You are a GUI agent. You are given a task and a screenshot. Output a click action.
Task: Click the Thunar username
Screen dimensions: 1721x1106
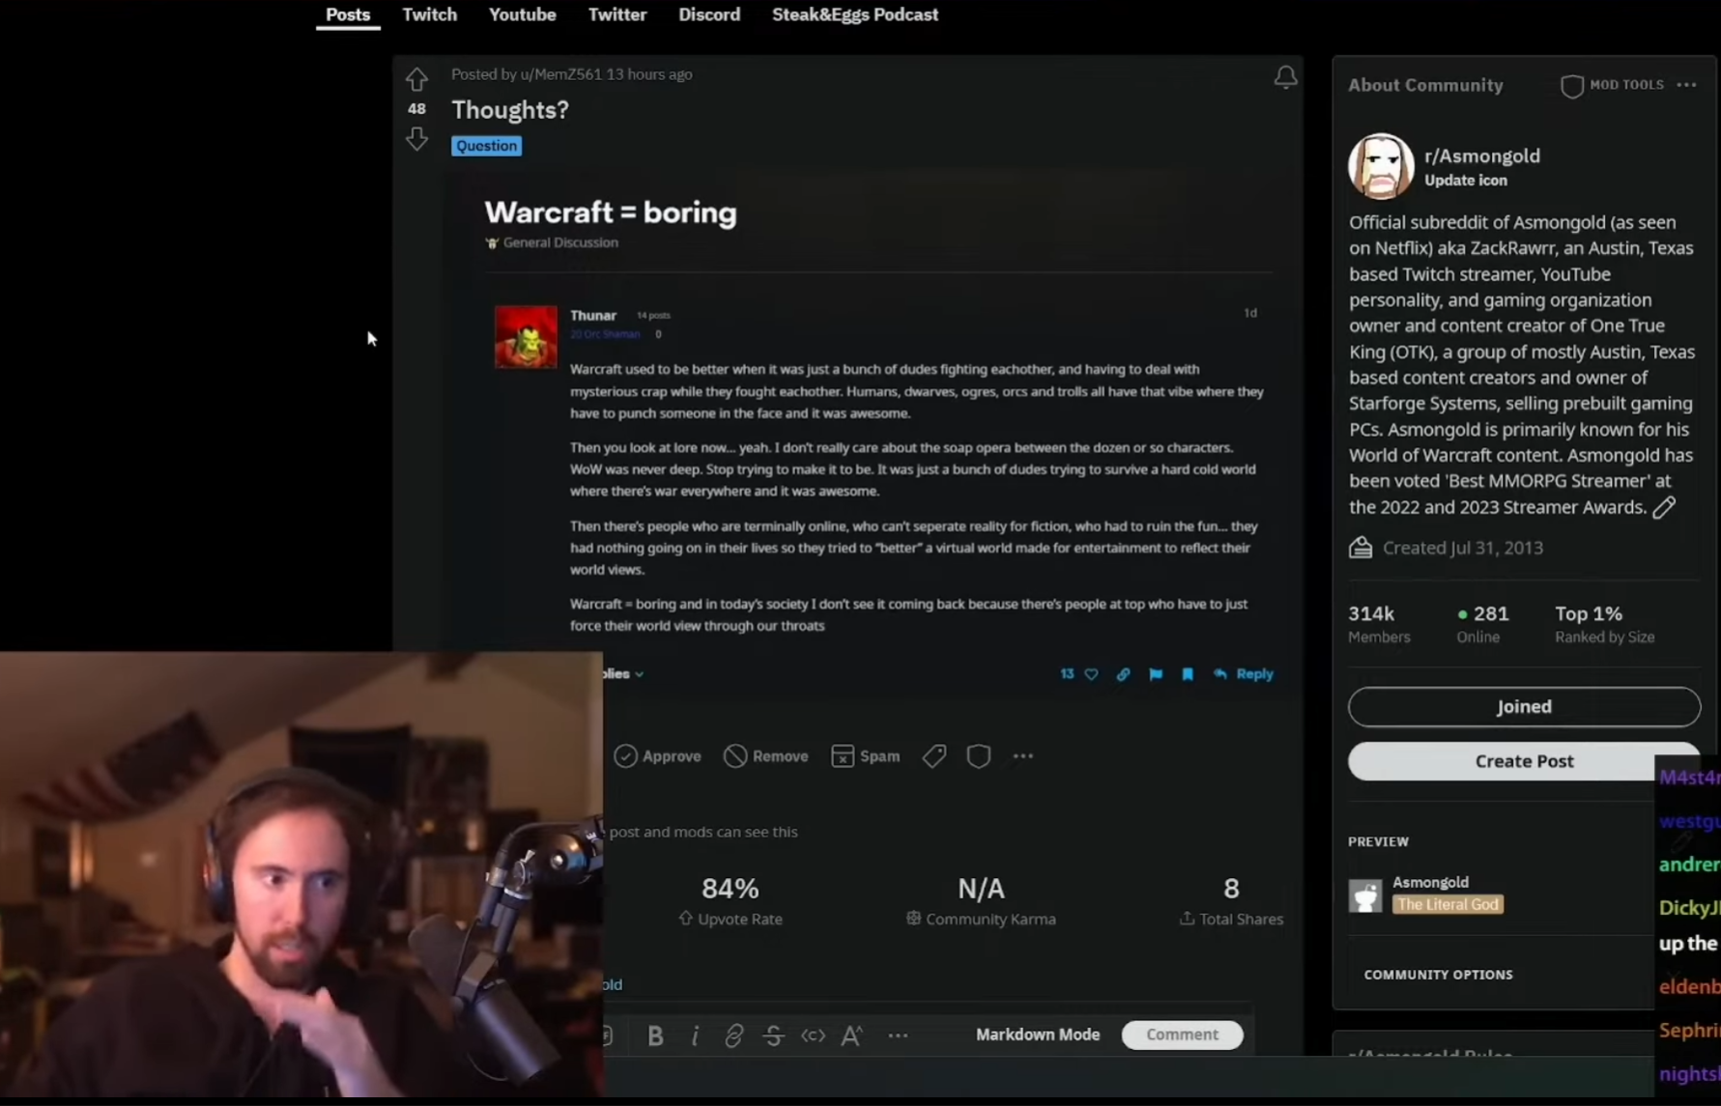point(593,315)
